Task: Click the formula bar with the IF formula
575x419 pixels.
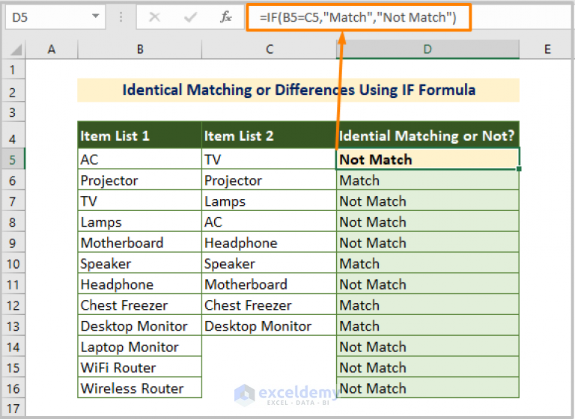Action: 359,17
